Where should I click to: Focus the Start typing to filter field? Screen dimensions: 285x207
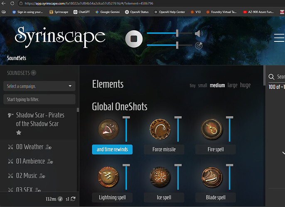click(39, 99)
